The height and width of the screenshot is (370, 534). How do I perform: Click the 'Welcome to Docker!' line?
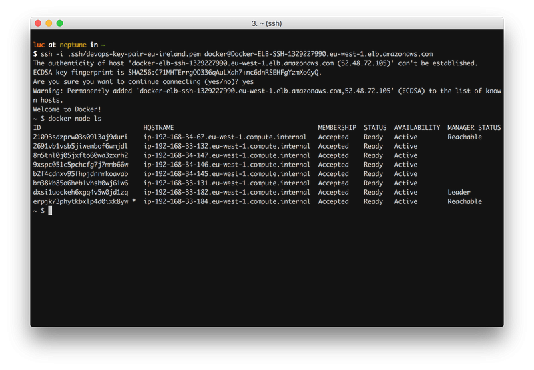[67, 109]
